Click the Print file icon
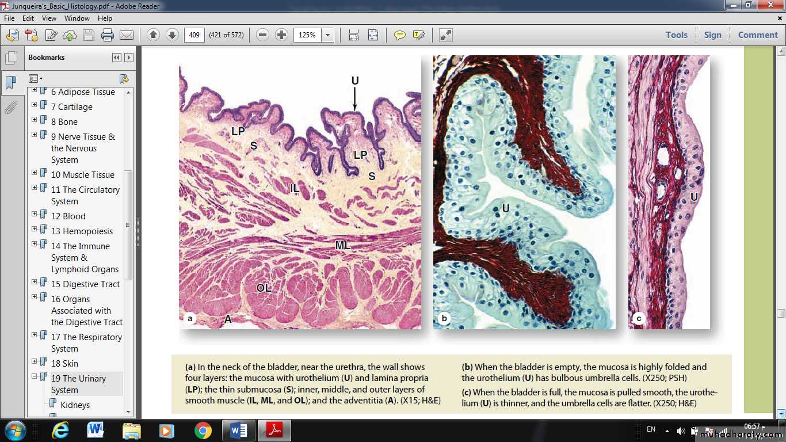Viewport: 786px width, 442px height. pyautogui.click(x=108, y=35)
